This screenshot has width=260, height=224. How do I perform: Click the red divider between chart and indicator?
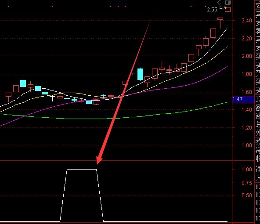click(127, 160)
